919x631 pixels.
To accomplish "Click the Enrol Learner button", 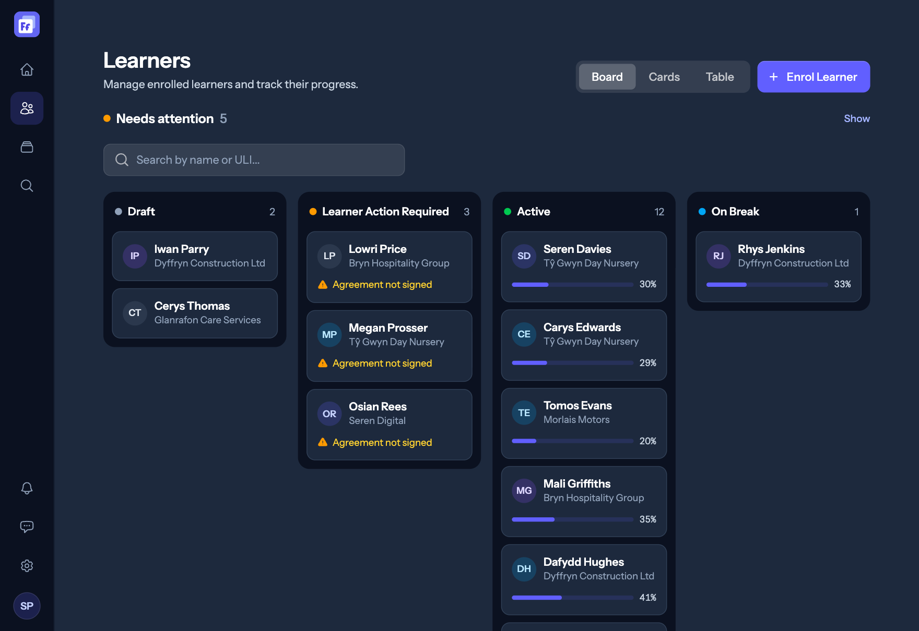I will point(814,77).
